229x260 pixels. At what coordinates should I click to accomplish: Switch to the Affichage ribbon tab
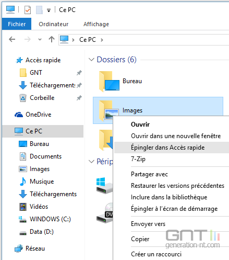click(96, 24)
